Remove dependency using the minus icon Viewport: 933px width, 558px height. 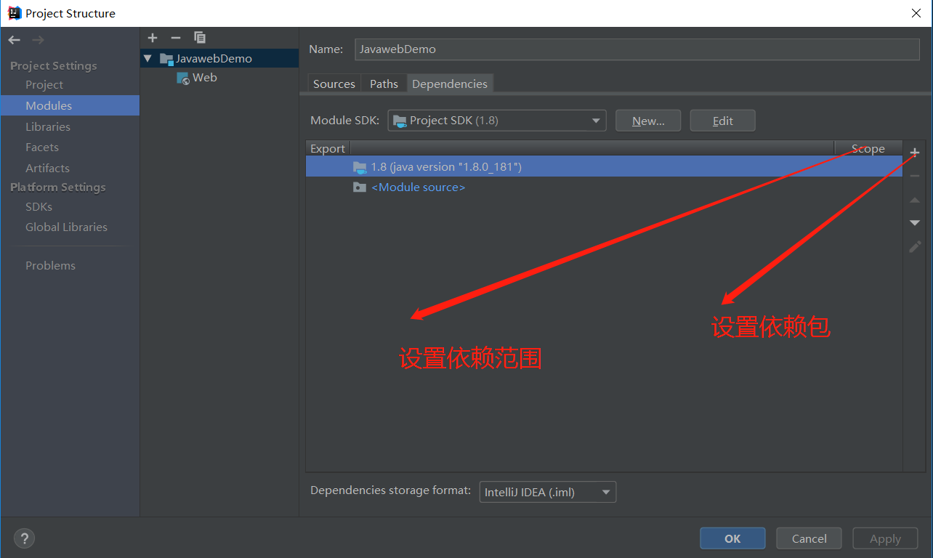(915, 176)
